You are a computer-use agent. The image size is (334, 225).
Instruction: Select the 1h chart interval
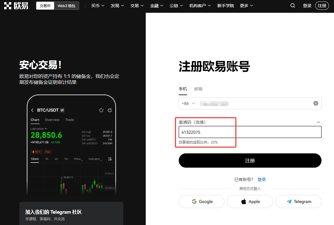click(x=47, y=159)
